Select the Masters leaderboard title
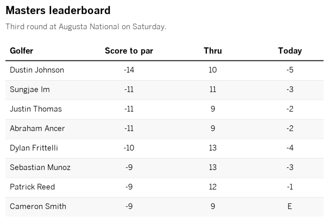Viewport: 329px width, 222px height. click(x=58, y=11)
